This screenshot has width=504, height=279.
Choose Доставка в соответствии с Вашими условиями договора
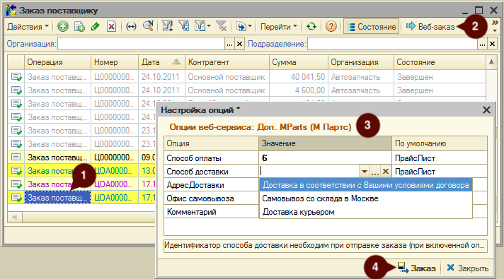tap(366, 185)
